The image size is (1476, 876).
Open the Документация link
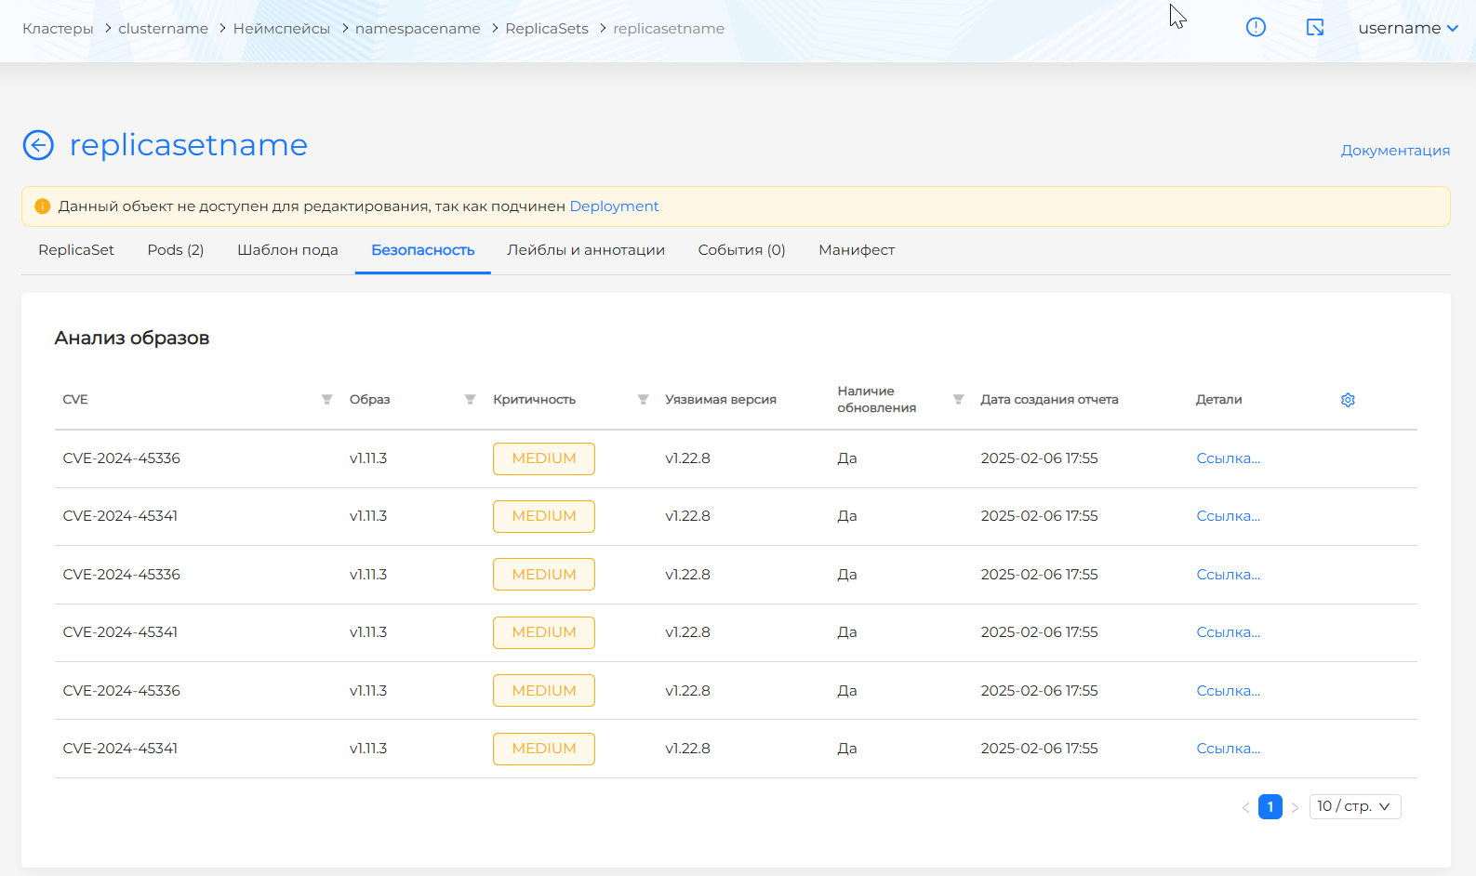click(1395, 151)
